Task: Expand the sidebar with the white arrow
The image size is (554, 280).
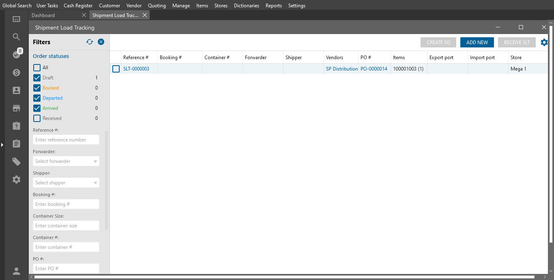Action: (2, 144)
